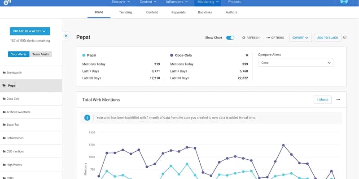Image resolution: width=359 pixels, height=179 pixels.
Task: Click the Coca-Cola Last 30 Days value 27,322
Action: pyautogui.click(x=243, y=78)
